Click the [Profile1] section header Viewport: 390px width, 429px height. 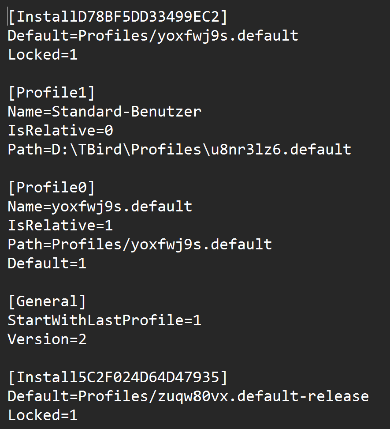click(52, 93)
